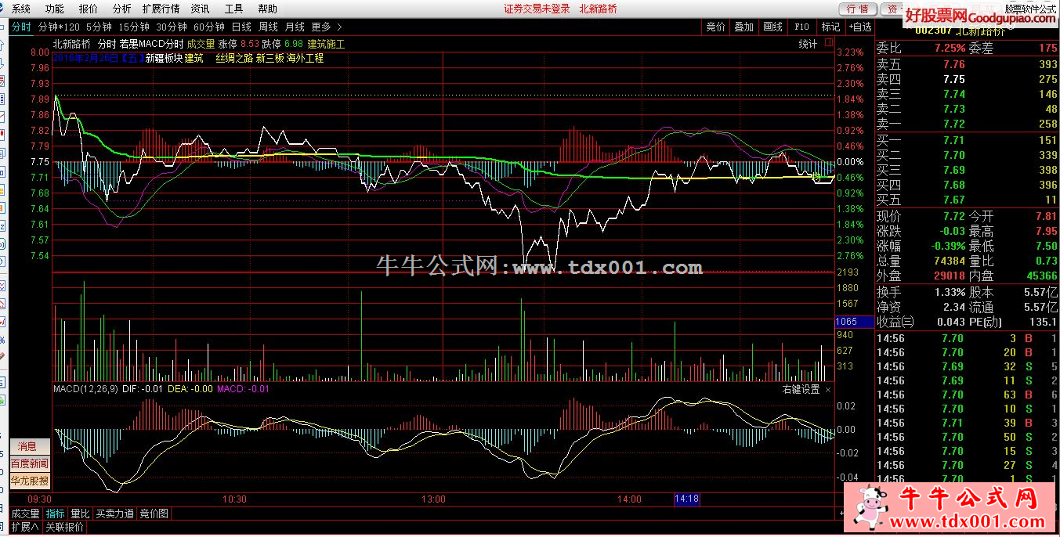Select the 5分钟 period tab
1060x537 pixels.
(x=99, y=27)
